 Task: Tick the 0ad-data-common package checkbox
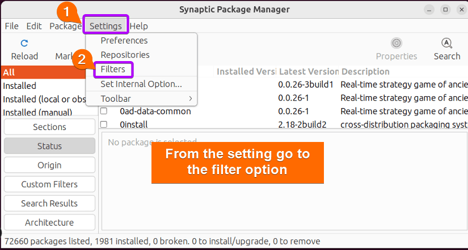pyautogui.click(x=104, y=111)
